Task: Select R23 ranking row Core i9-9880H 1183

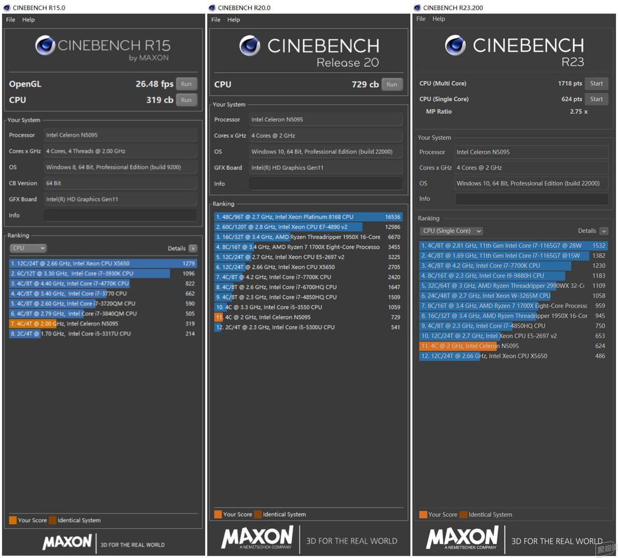Action: [514, 276]
